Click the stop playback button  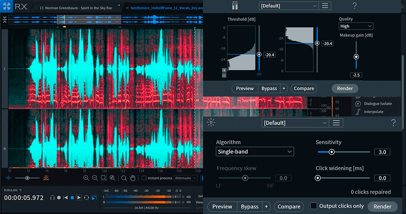tap(72, 198)
